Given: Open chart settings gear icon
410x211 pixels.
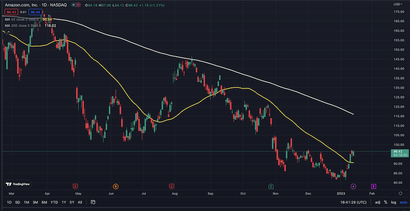Looking at the screenshot, I should (x=400, y=193).
